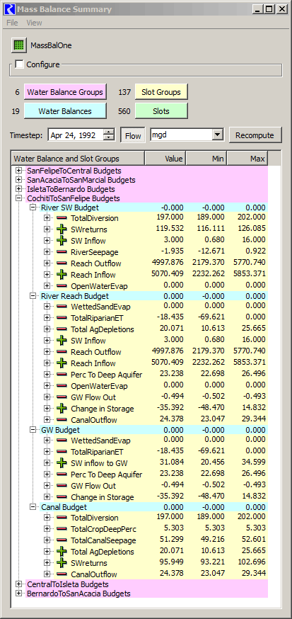Click the green grid MassBalOne icon
292x619 pixels.
18,45
